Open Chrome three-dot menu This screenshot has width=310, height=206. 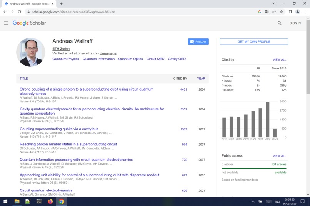[x=305, y=12]
